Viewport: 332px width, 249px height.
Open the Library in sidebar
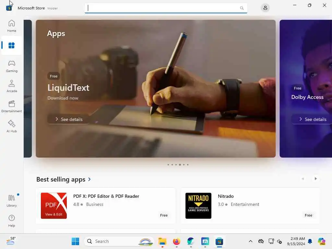[11, 201]
